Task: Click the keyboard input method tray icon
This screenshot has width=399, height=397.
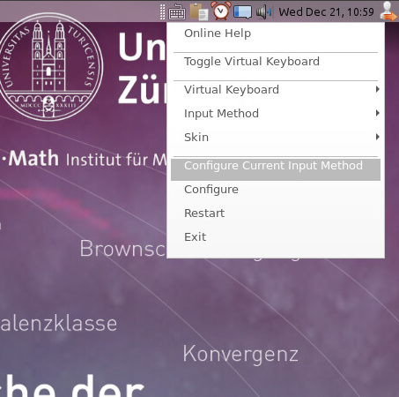Action: point(177,11)
